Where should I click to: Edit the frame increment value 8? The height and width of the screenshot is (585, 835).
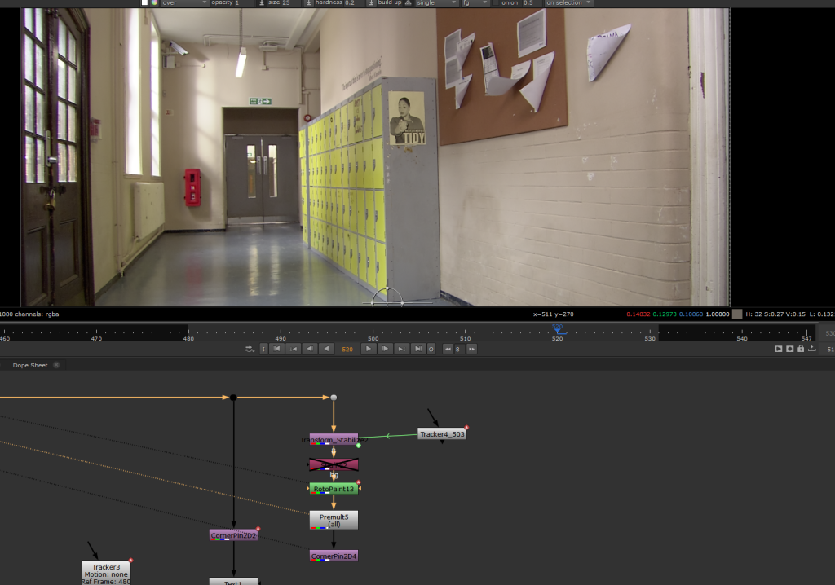pos(460,350)
